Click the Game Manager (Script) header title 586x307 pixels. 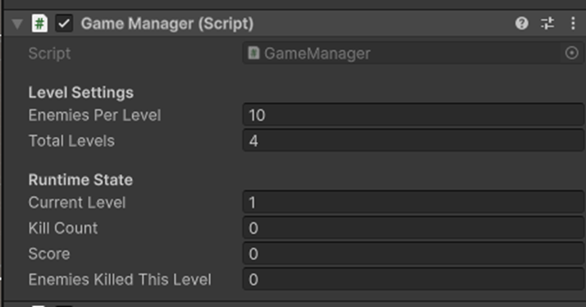click(x=167, y=24)
